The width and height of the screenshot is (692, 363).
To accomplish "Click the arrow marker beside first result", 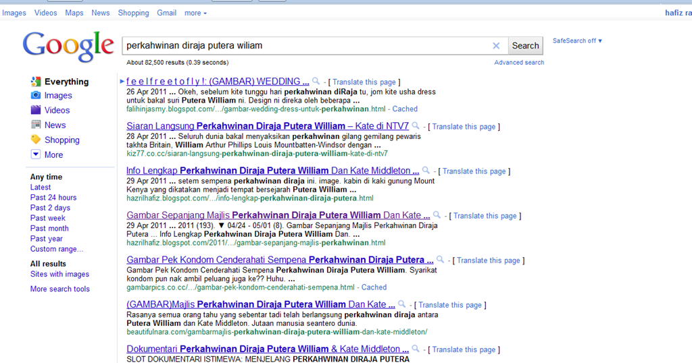I will [x=122, y=81].
